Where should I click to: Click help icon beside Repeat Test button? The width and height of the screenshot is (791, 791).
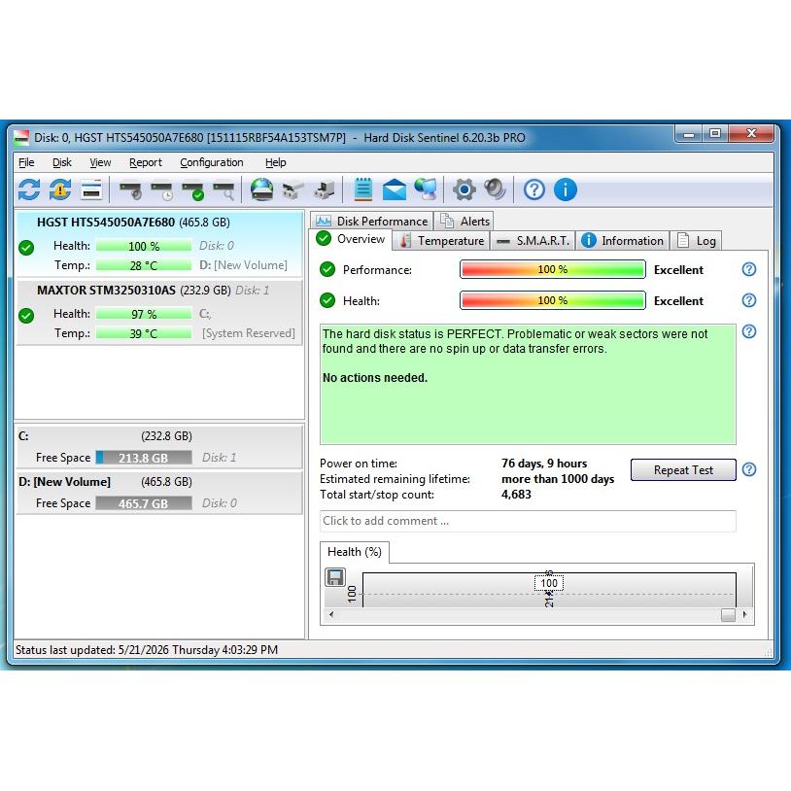(749, 469)
